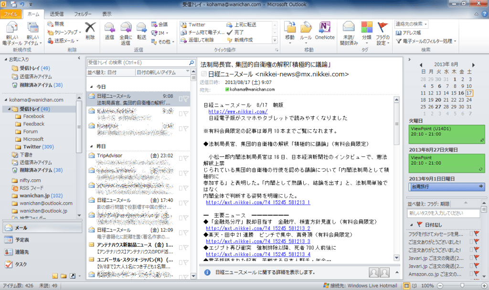
Task: Click the 受信トレイ の検索 search field
Action: click(138, 62)
